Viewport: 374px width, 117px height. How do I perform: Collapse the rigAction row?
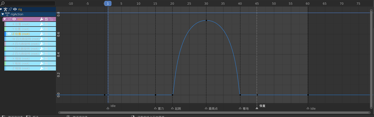3,14
